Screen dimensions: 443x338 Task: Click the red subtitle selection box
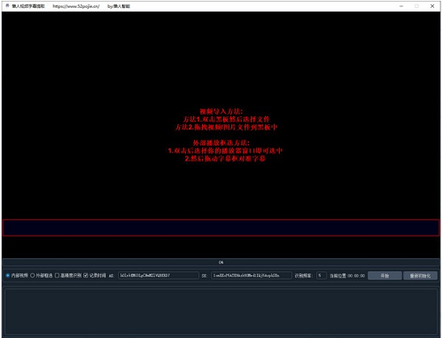[221, 228]
